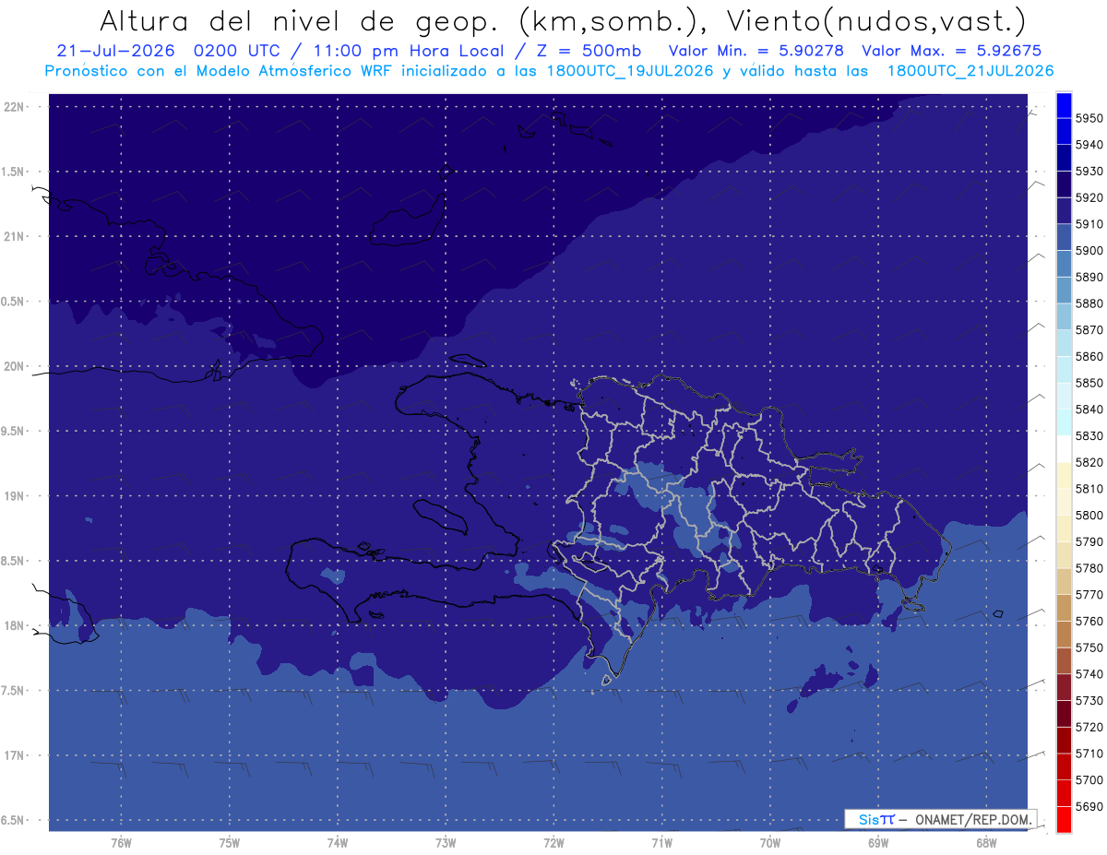Click the 5900 colorbar label

1089,250
